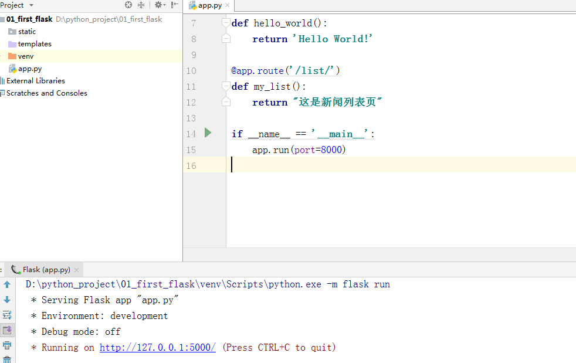Click the up arrow in the Run console

coord(7,284)
